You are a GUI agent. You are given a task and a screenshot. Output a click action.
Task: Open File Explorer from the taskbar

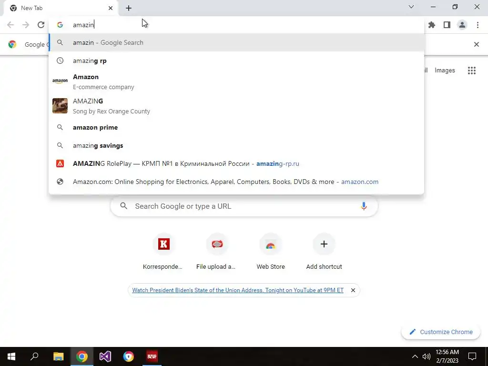pyautogui.click(x=58, y=356)
